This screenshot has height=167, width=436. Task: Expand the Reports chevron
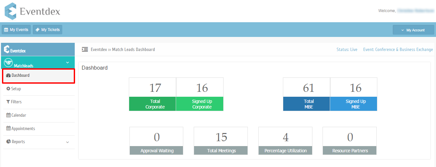coord(68,142)
